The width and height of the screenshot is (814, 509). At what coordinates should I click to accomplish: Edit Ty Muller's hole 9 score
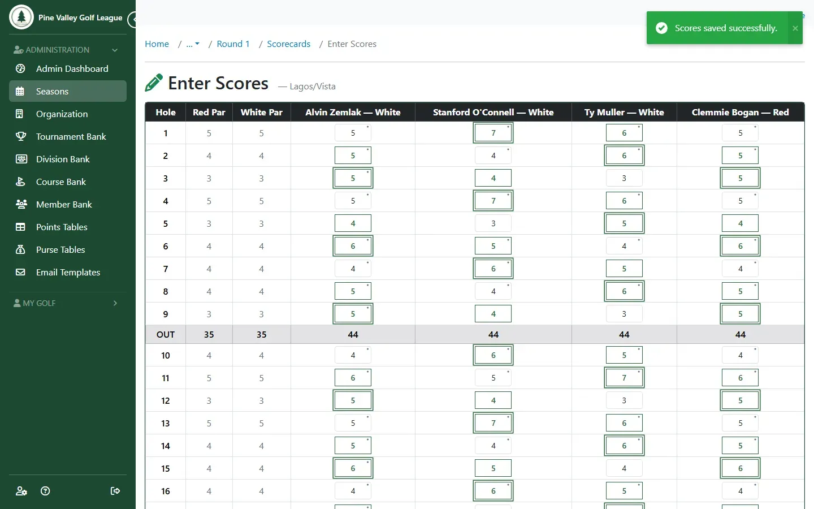tap(624, 314)
